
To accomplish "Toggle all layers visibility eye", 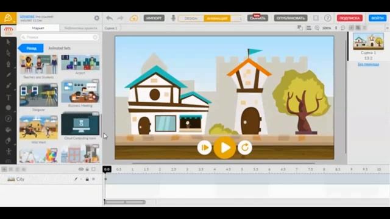I will [81, 169].
